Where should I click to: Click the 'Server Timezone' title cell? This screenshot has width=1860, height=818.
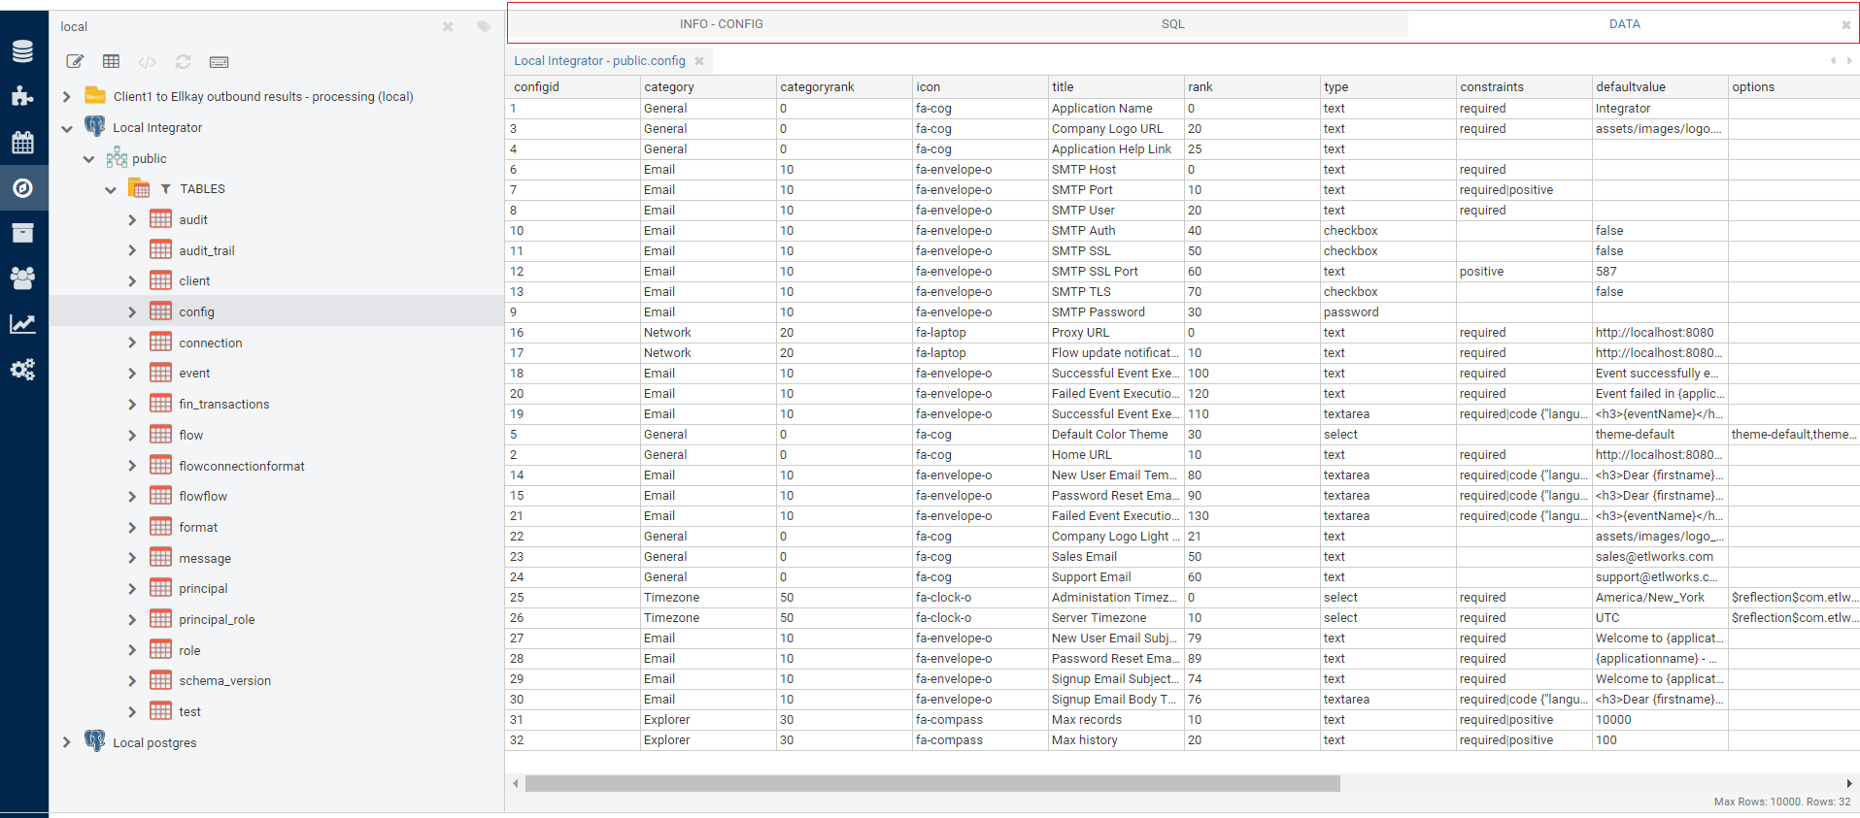(x=1116, y=618)
